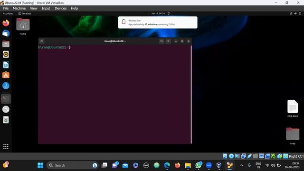Open the VirtualBox Input menu
The height and width of the screenshot is (171, 304).
pos(46,9)
